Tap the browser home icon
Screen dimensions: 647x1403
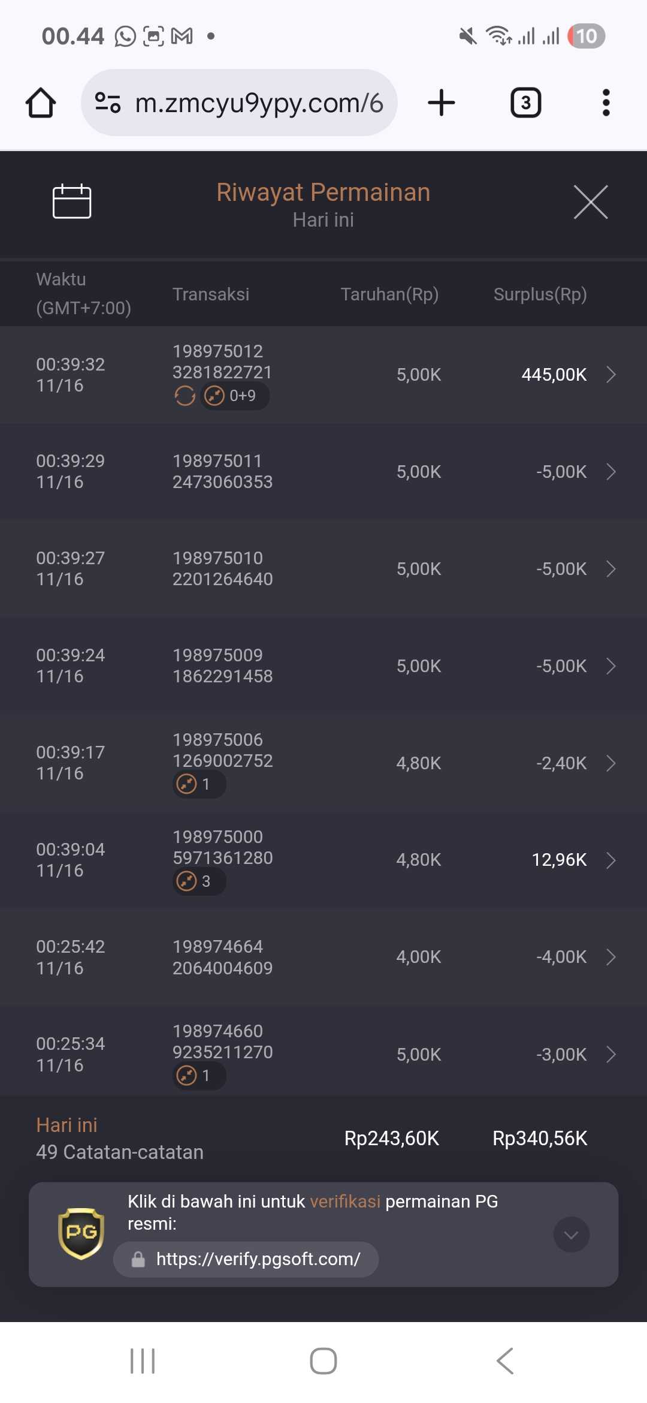(41, 103)
